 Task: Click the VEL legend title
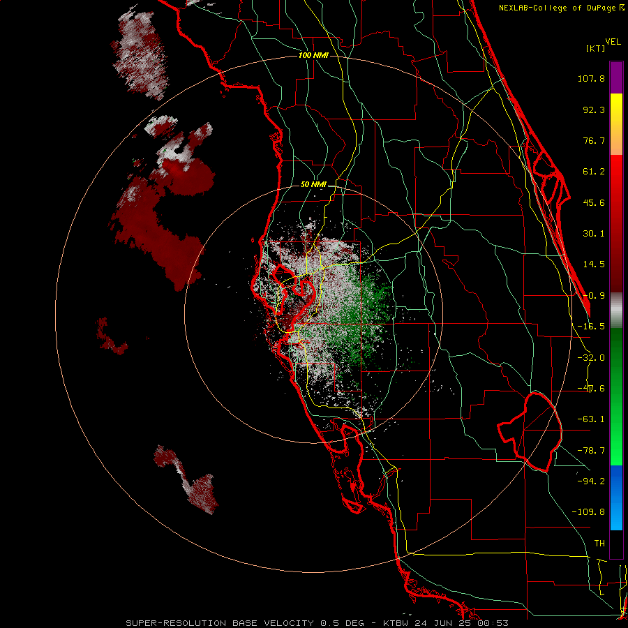(x=613, y=41)
